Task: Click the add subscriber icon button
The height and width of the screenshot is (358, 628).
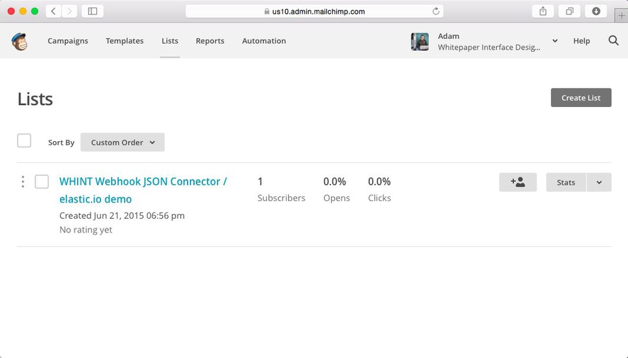Action: 517,182
